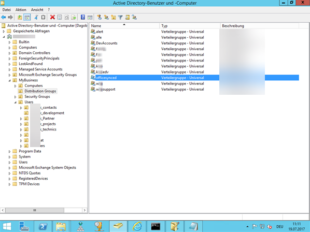310x232 pixels.
Task: Go up one level with the folder icon
Action: coord(20,18)
